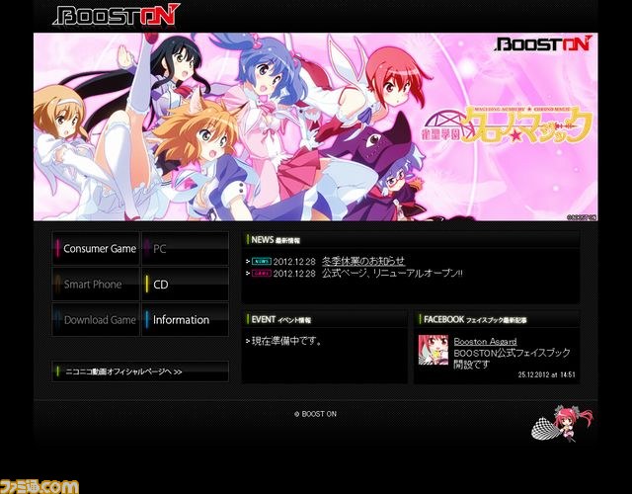Open the Chrono Magic title logo in the banner
The width and height of the screenshot is (632, 494).
coord(507,125)
